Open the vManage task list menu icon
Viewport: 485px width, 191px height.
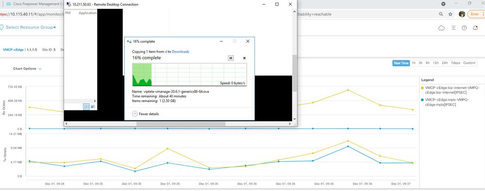tap(453, 28)
